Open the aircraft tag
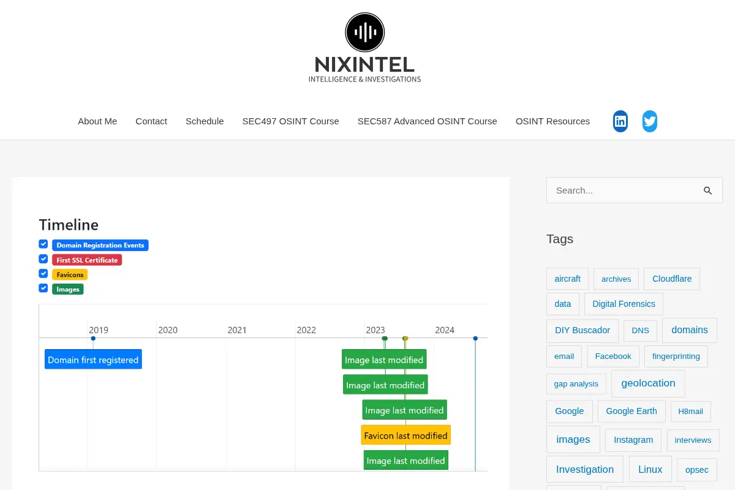The width and height of the screenshot is (735, 490). tap(567, 279)
